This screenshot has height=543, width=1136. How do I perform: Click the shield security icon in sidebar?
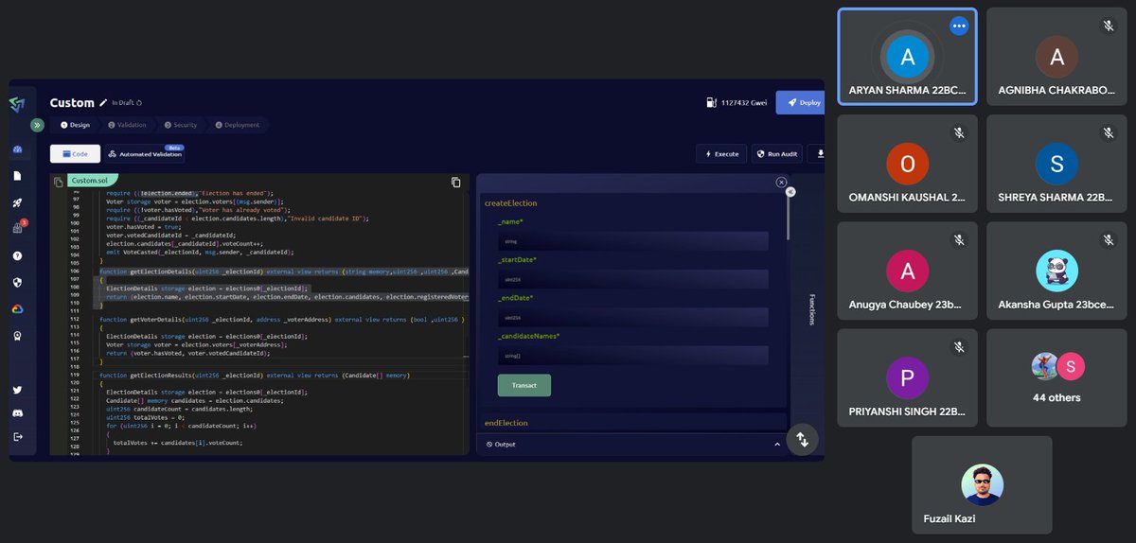(x=18, y=282)
